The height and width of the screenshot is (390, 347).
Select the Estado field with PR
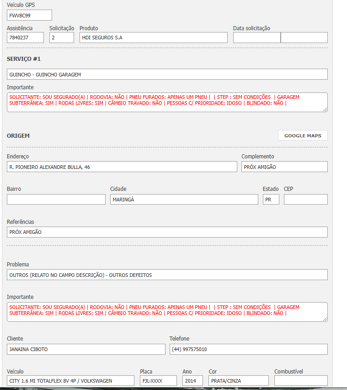pyautogui.click(x=271, y=200)
